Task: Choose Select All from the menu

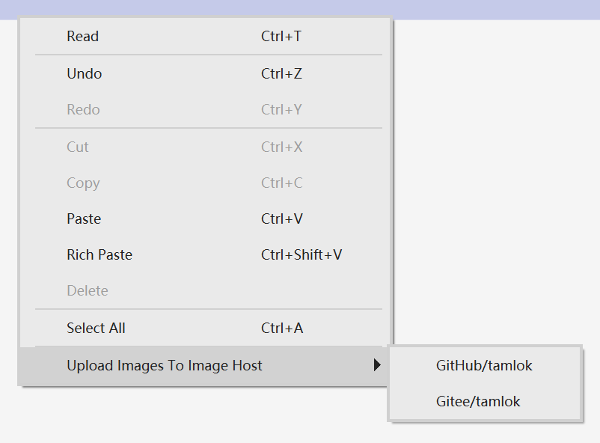Action: 205,328
